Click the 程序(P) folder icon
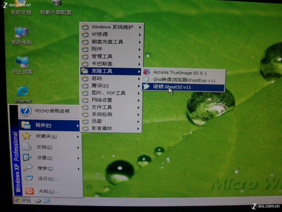Screen dimensions: 282x212 click(26, 125)
